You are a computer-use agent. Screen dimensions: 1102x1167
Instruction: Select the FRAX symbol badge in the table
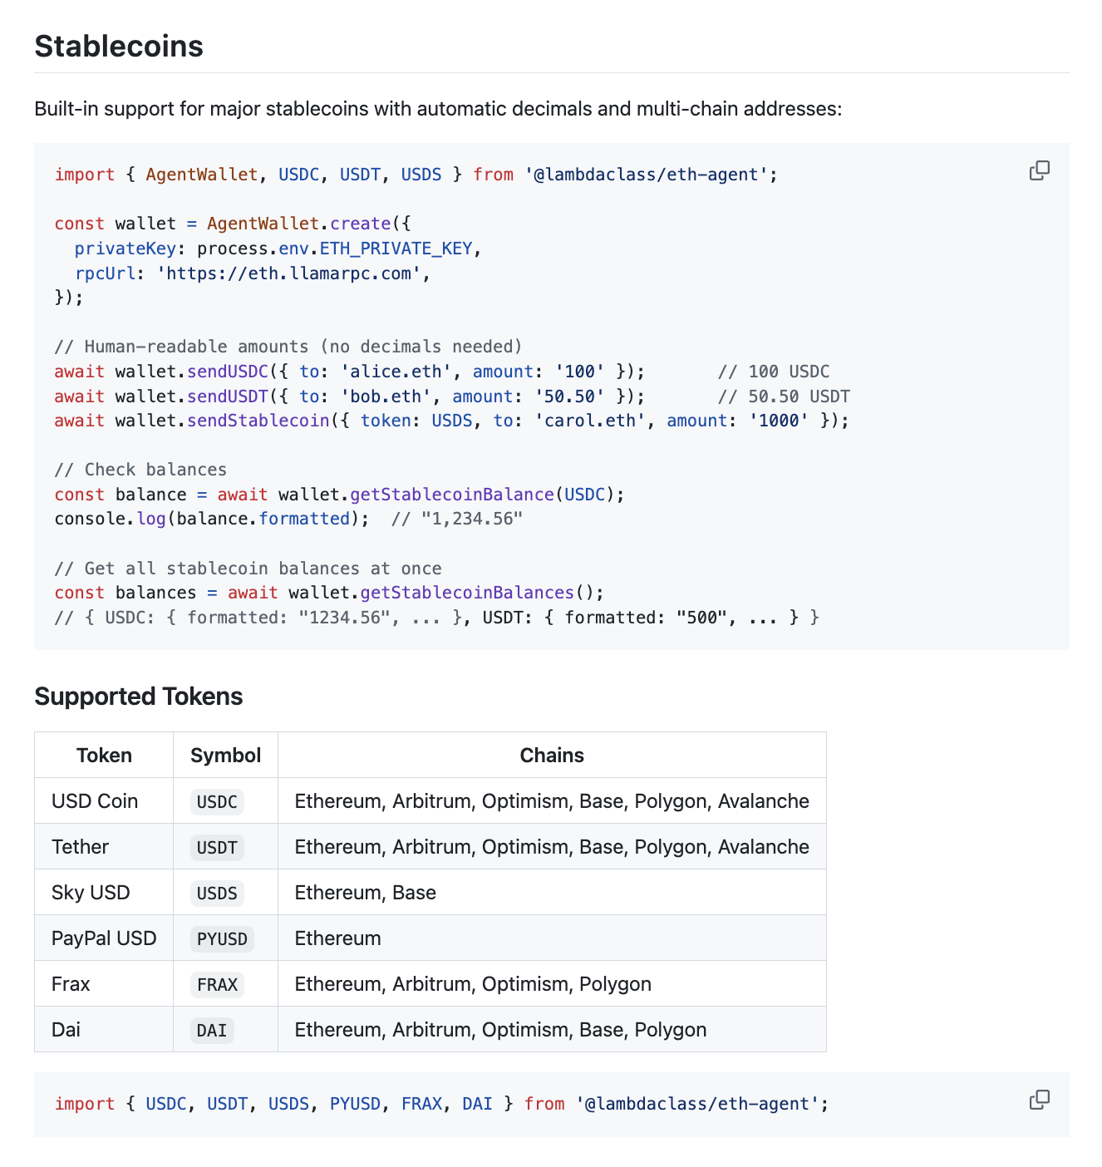217,985
